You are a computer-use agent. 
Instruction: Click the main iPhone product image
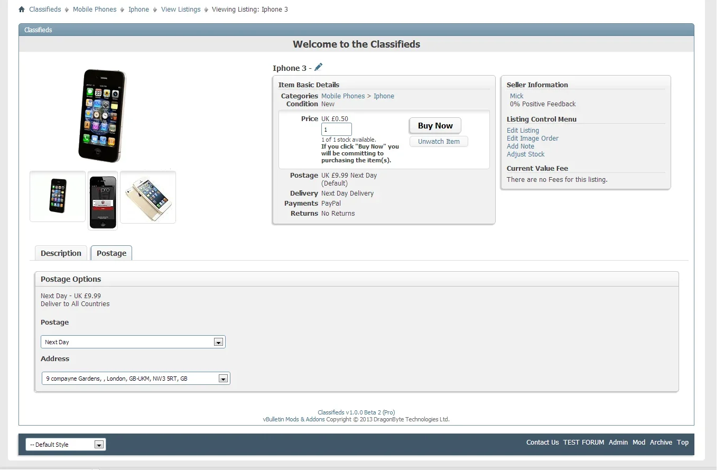[x=103, y=116]
